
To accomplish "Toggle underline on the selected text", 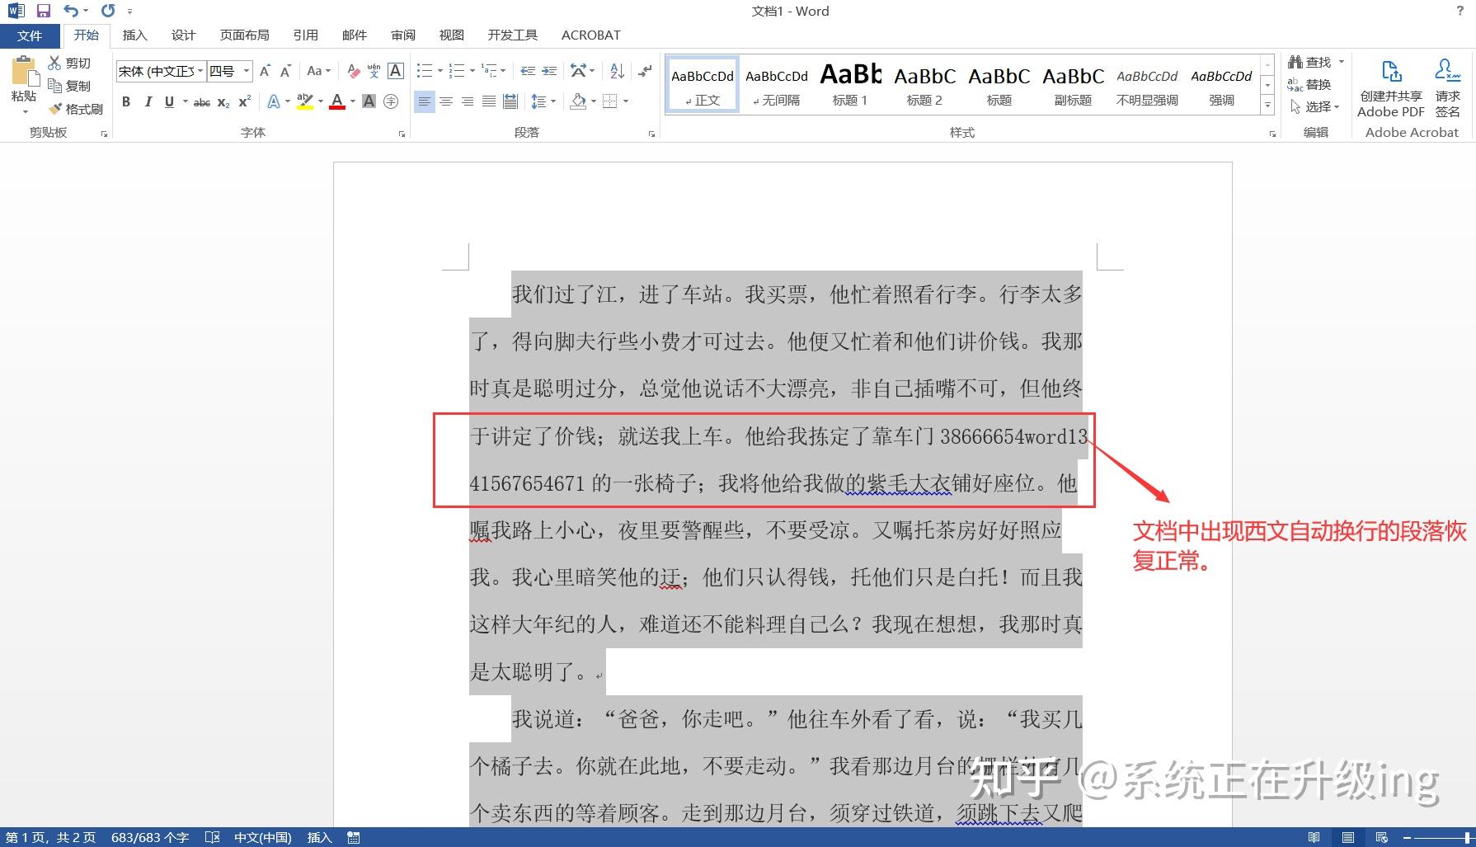I will pos(169,101).
